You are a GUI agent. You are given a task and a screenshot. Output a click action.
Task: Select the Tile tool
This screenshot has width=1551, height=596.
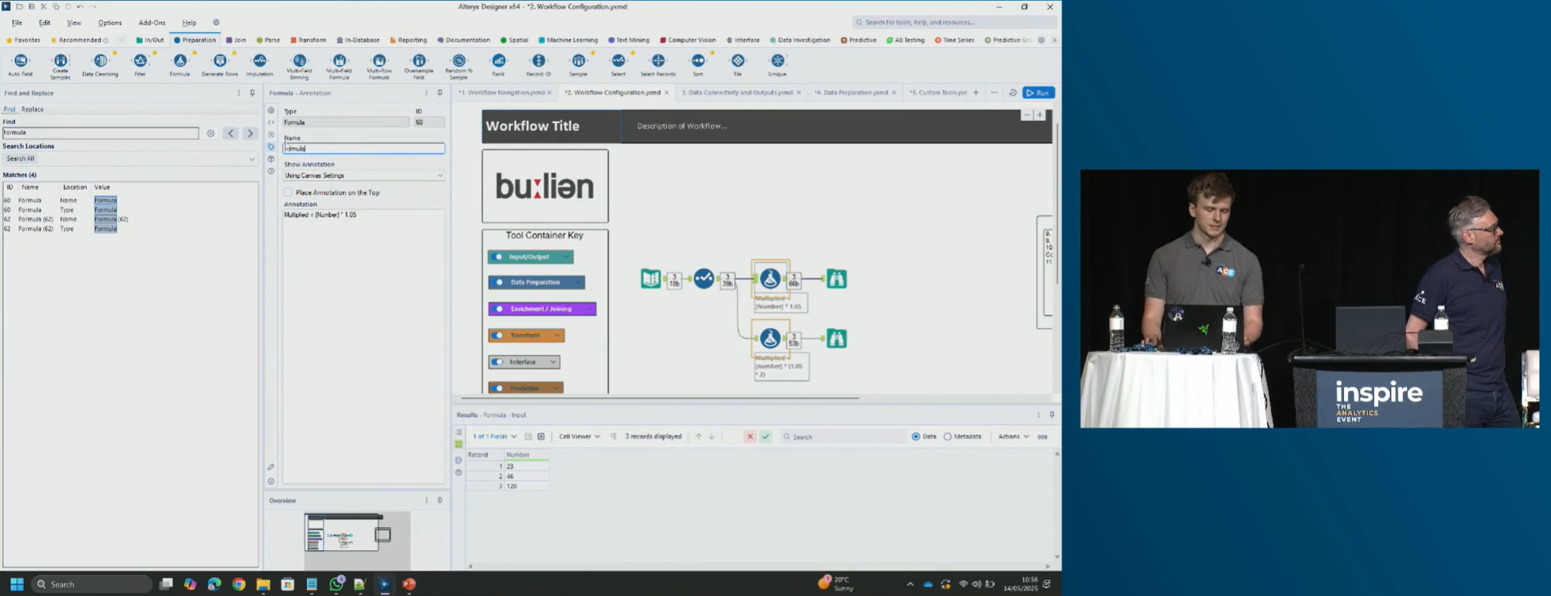coord(738,64)
